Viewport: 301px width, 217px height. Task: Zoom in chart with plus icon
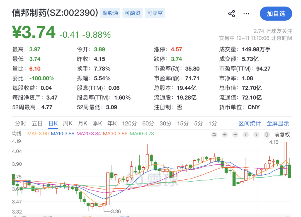(225, 135)
